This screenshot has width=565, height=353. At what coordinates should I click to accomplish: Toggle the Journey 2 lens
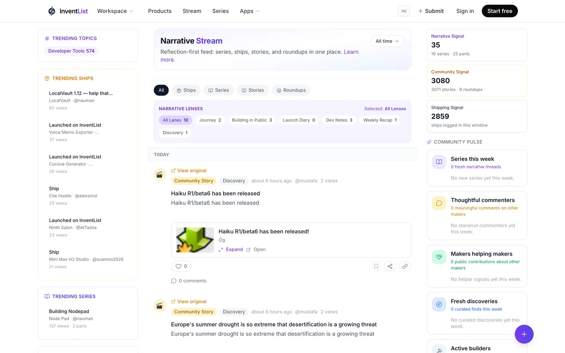point(210,120)
